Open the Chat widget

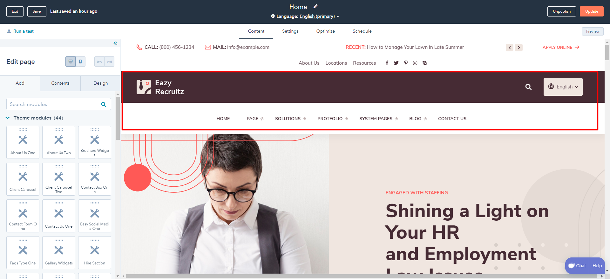point(577,266)
